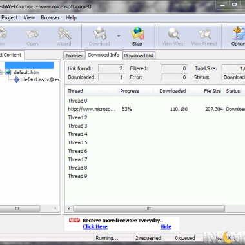Select the Download Info tab

pyautogui.click(x=104, y=55)
